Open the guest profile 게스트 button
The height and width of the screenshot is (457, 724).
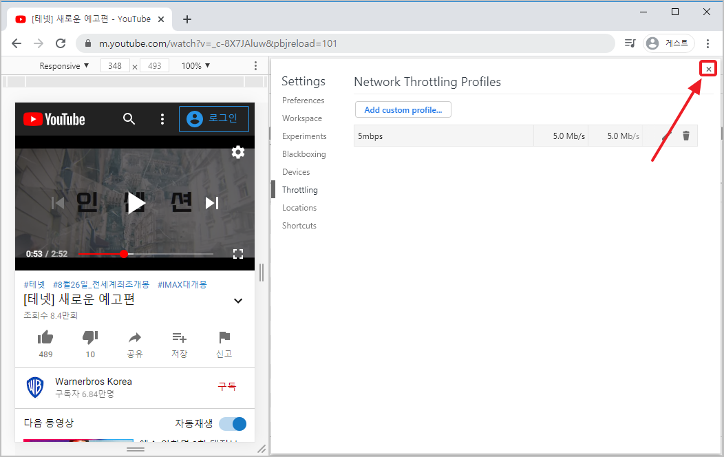point(668,43)
